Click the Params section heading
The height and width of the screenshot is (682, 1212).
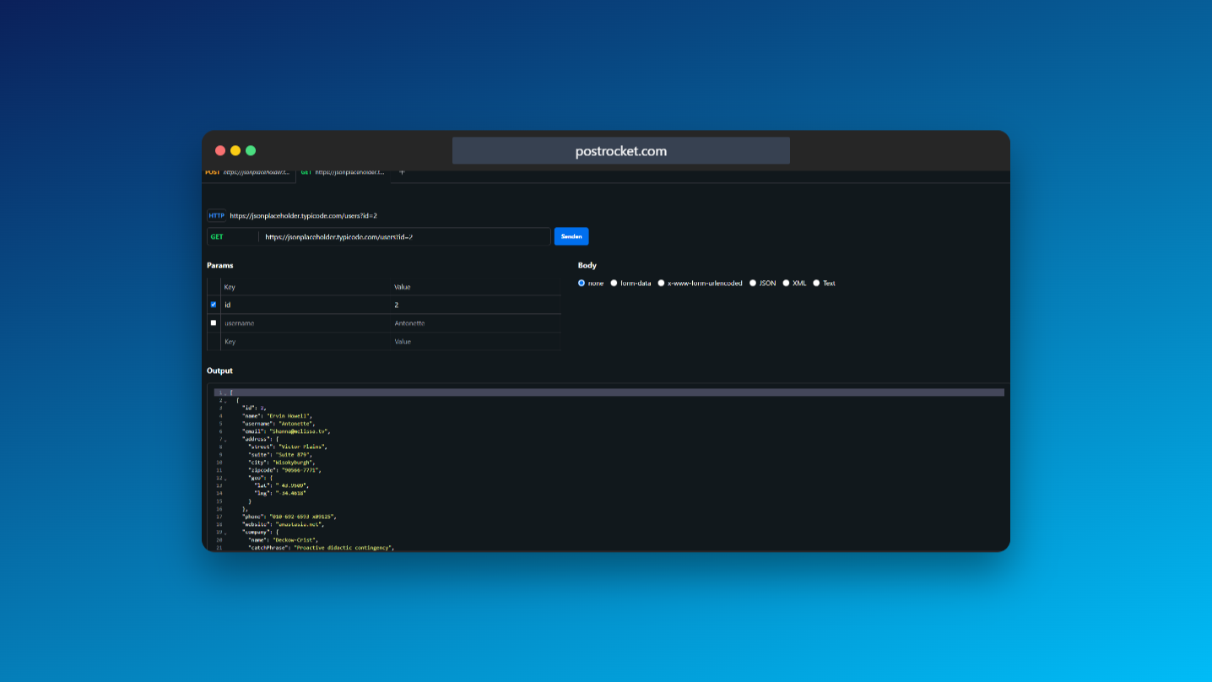(220, 266)
